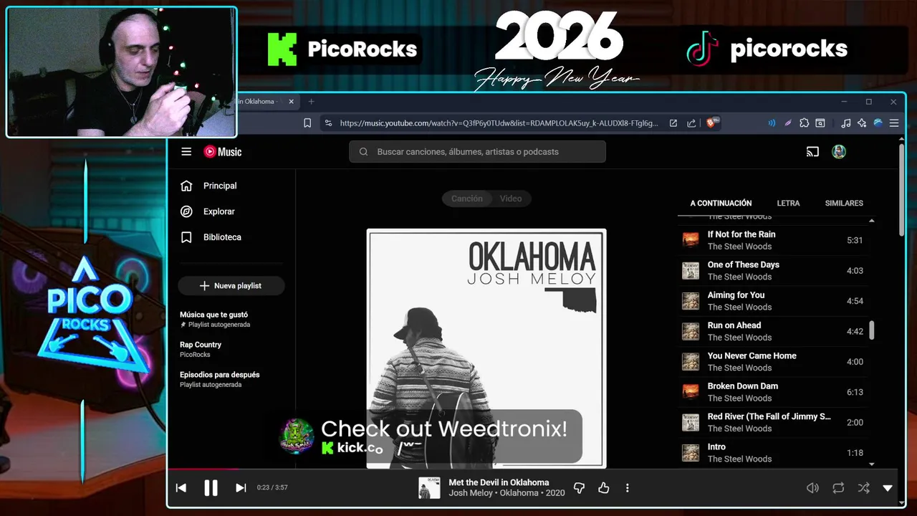Open in app icon in address bar
The width and height of the screenshot is (917, 516).
[673, 123]
